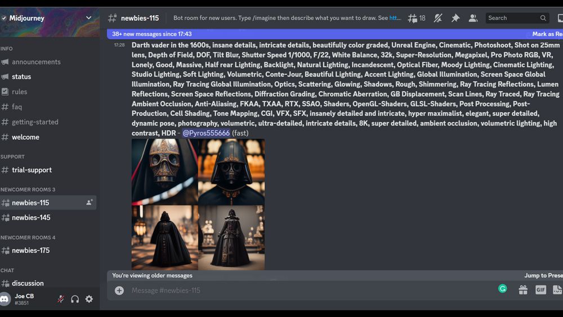563x317 pixels.
Task: Show pinned messages
Action: coord(455,18)
